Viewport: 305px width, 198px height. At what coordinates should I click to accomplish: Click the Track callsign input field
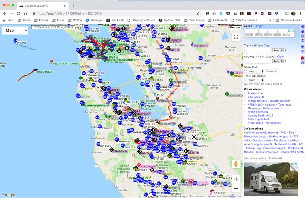[257, 50]
